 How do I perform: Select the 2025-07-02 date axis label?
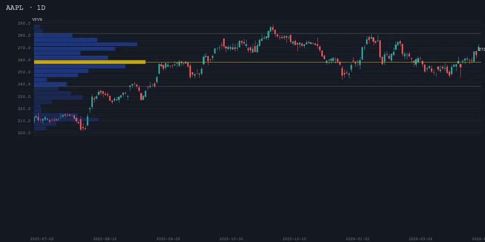coord(42,239)
